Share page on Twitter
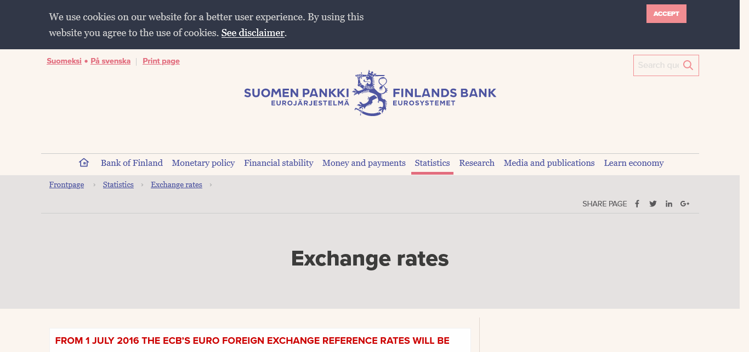 tap(653, 204)
